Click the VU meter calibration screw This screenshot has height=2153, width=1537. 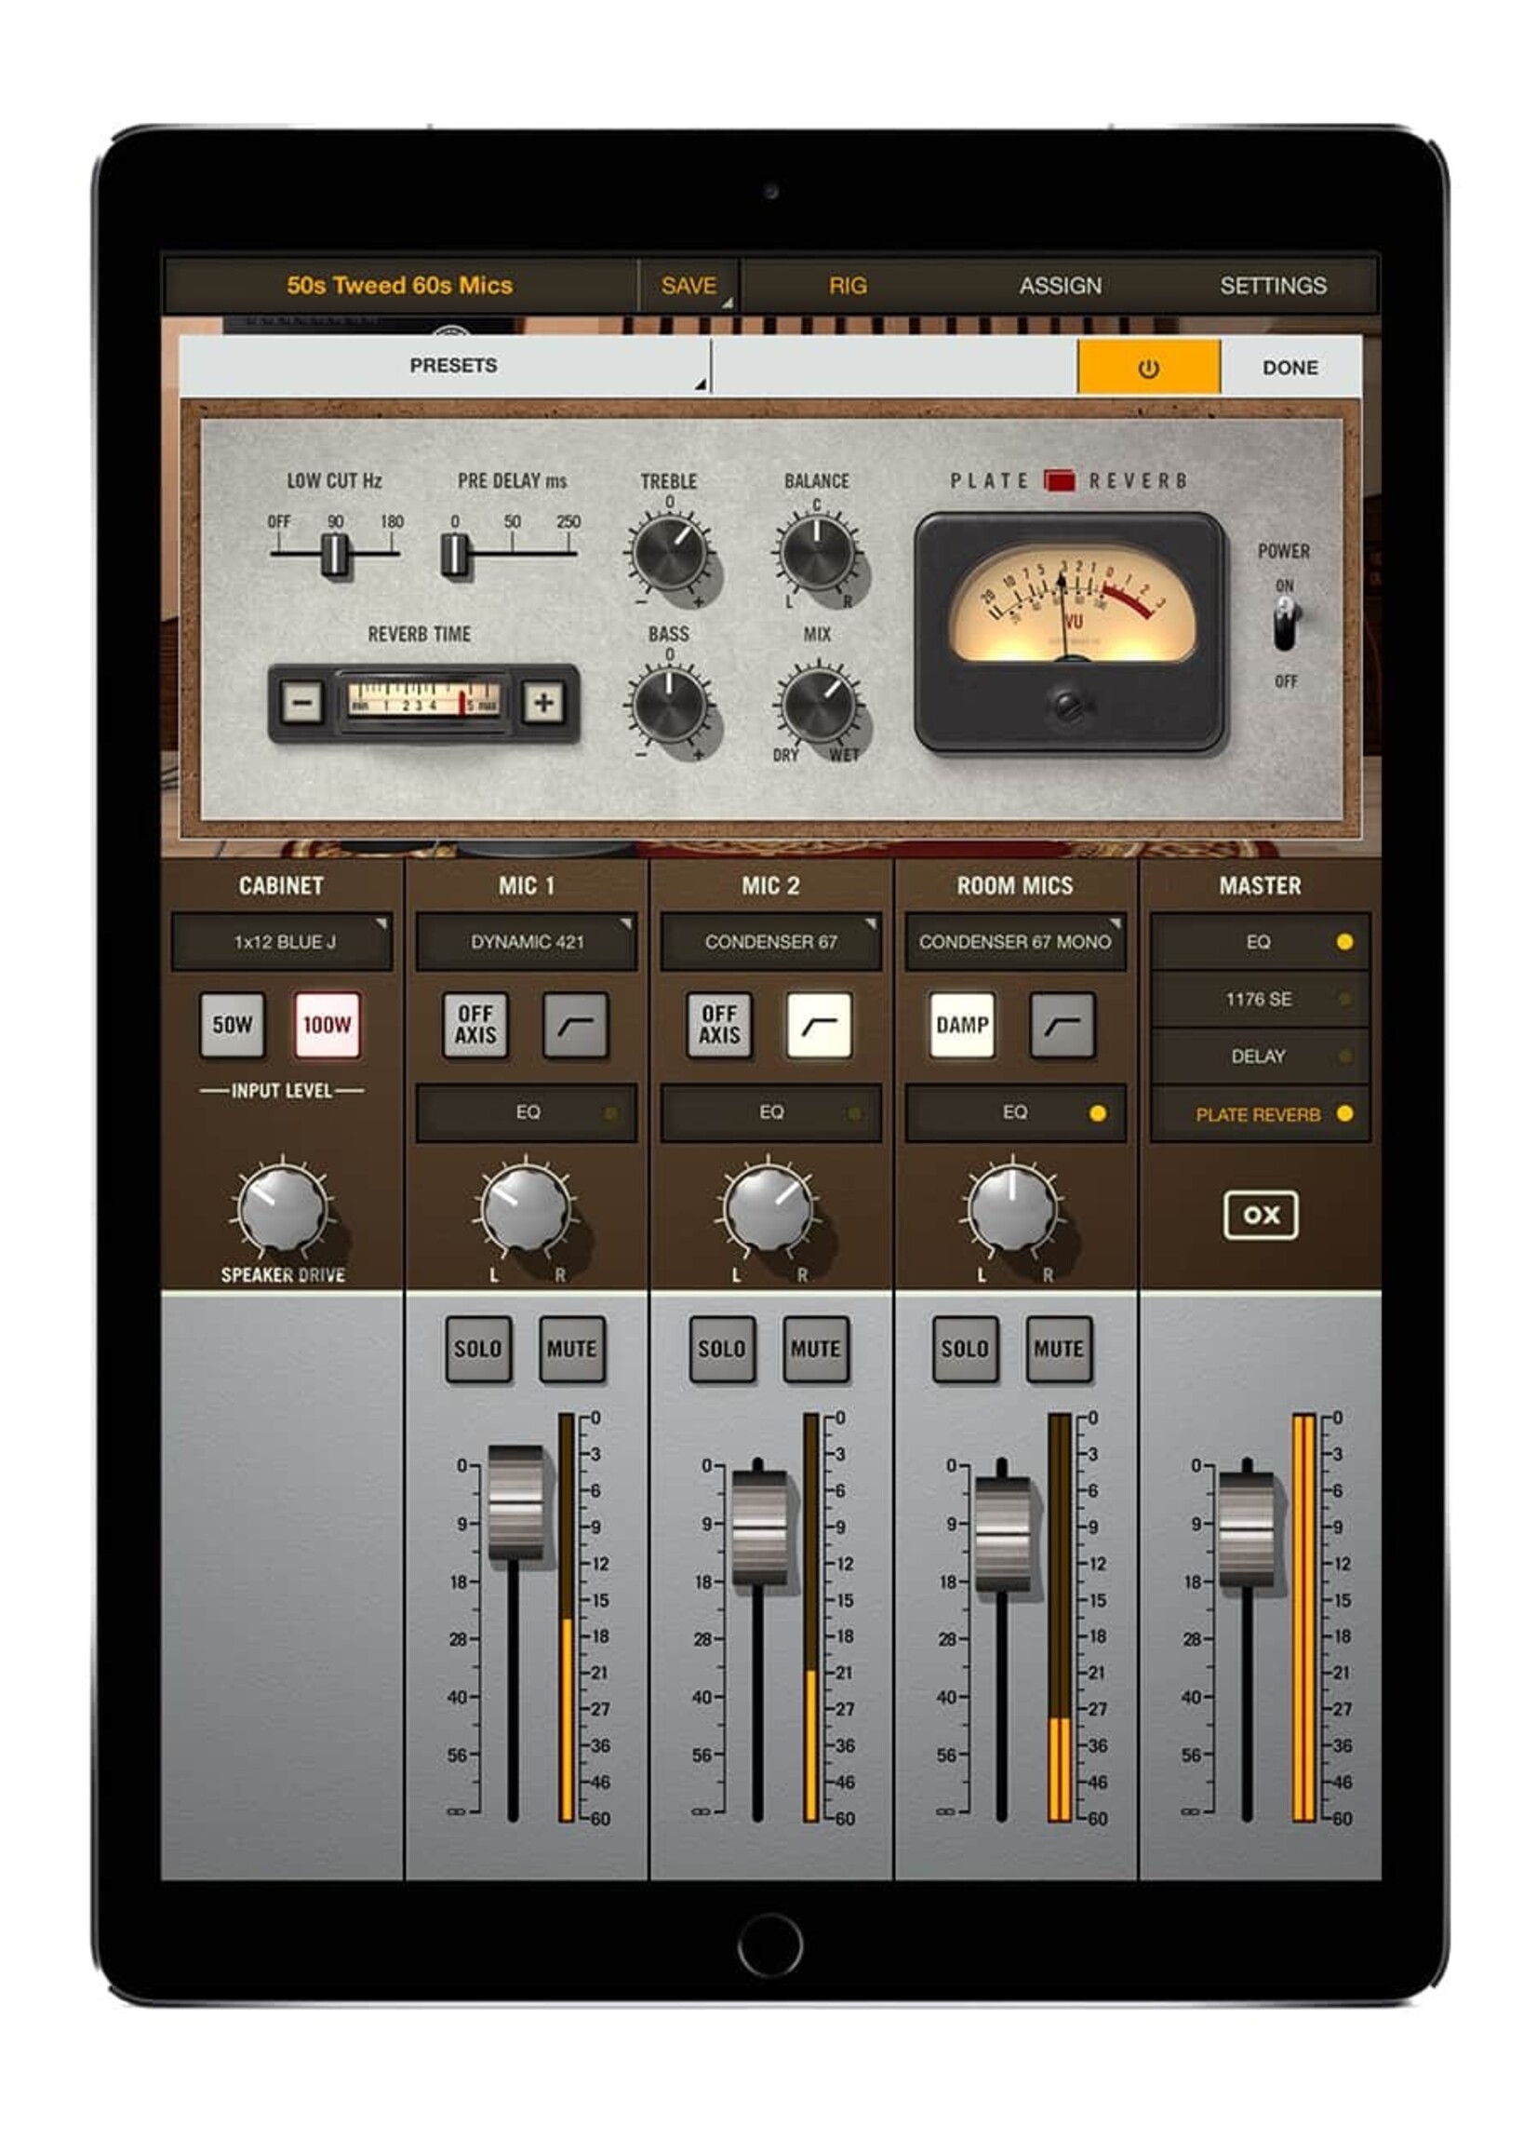(1068, 706)
